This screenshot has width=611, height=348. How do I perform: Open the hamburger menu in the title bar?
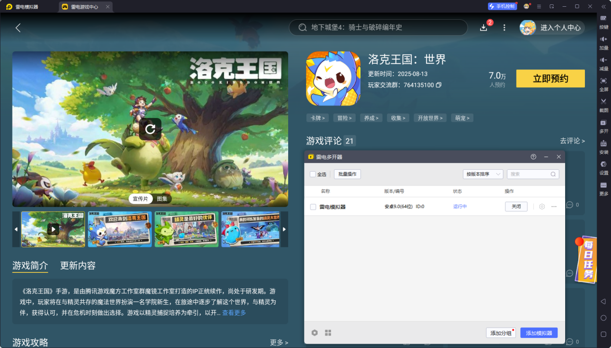coord(539,6)
